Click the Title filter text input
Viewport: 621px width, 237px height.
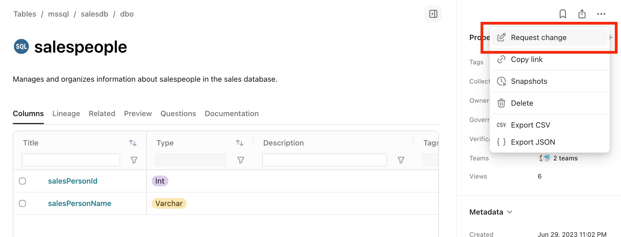pyautogui.click(x=71, y=160)
